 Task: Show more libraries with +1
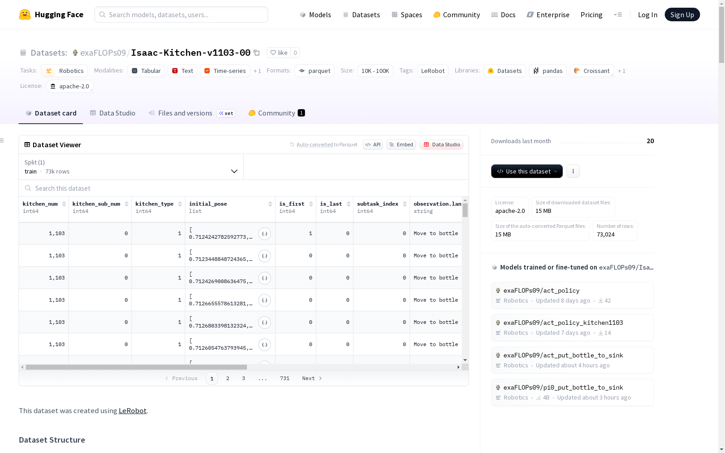click(x=622, y=71)
